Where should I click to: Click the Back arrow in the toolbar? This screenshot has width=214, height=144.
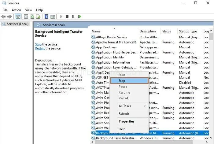(x=4, y=17)
